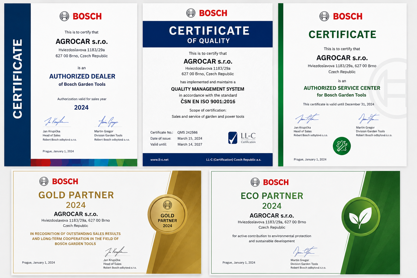Click Jan Krupička's signature on the Authorized Dealer certificate

click(x=56, y=121)
